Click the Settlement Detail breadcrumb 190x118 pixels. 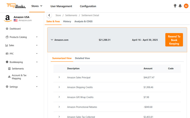click(90, 15)
